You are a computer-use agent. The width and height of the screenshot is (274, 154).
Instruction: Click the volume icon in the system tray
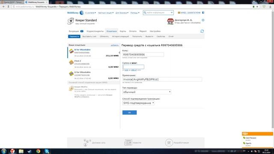tap(252, 151)
